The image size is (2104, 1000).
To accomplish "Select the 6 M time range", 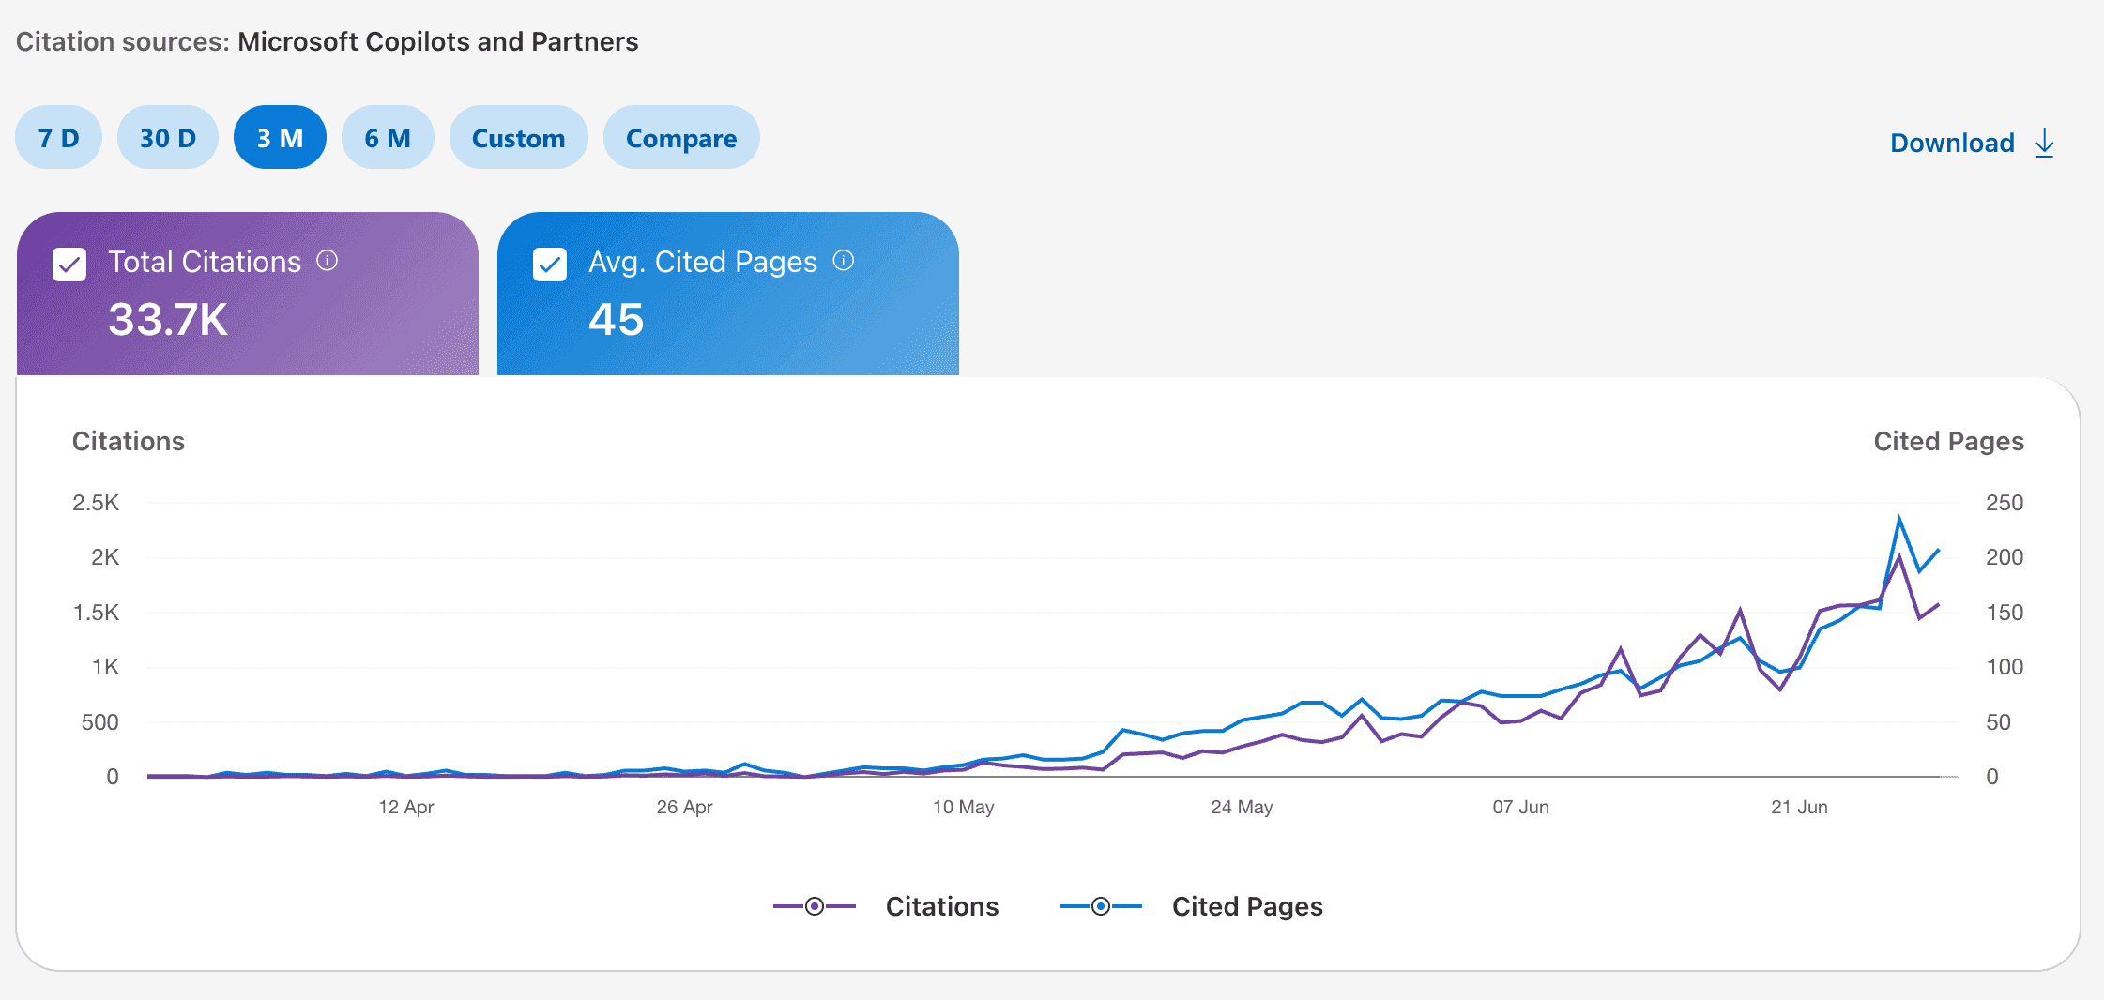I will click(388, 138).
